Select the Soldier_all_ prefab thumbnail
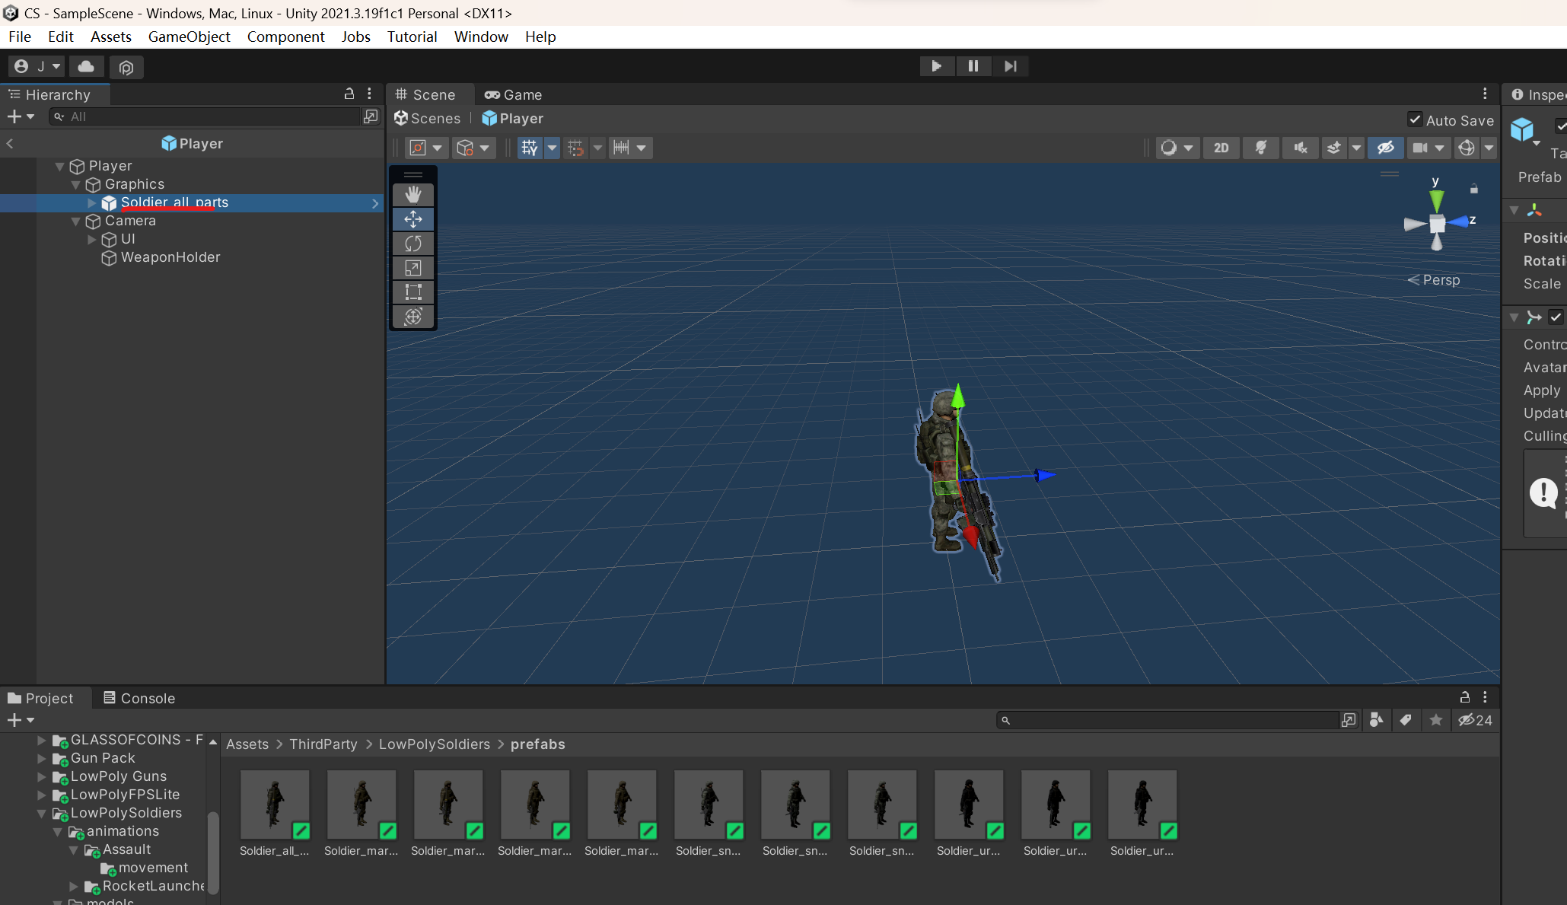The width and height of the screenshot is (1567, 905). tap(275, 805)
